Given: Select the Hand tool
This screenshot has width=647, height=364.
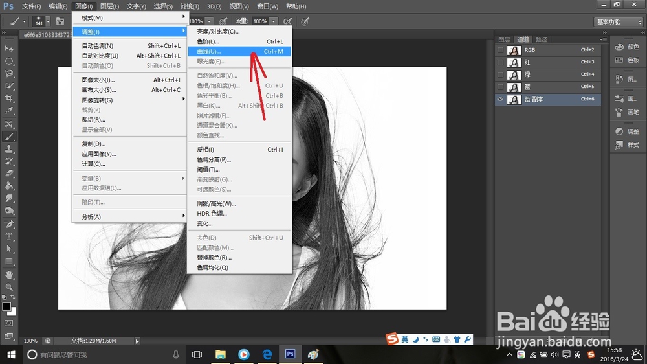Looking at the screenshot, I should coord(8,275).
